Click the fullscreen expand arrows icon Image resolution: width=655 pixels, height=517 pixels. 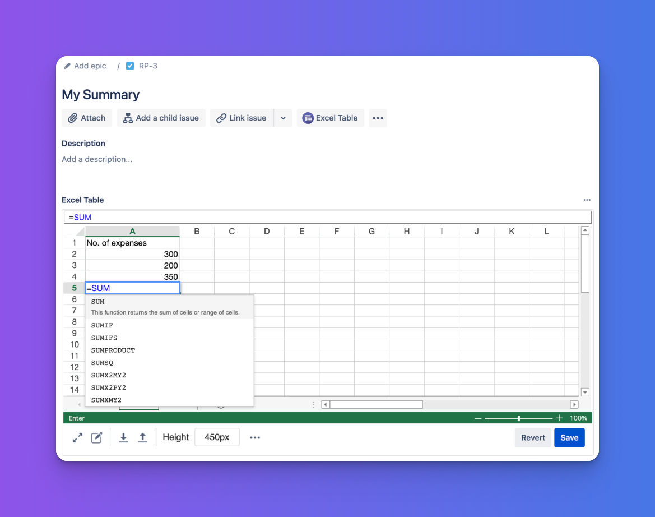[78, 438]
